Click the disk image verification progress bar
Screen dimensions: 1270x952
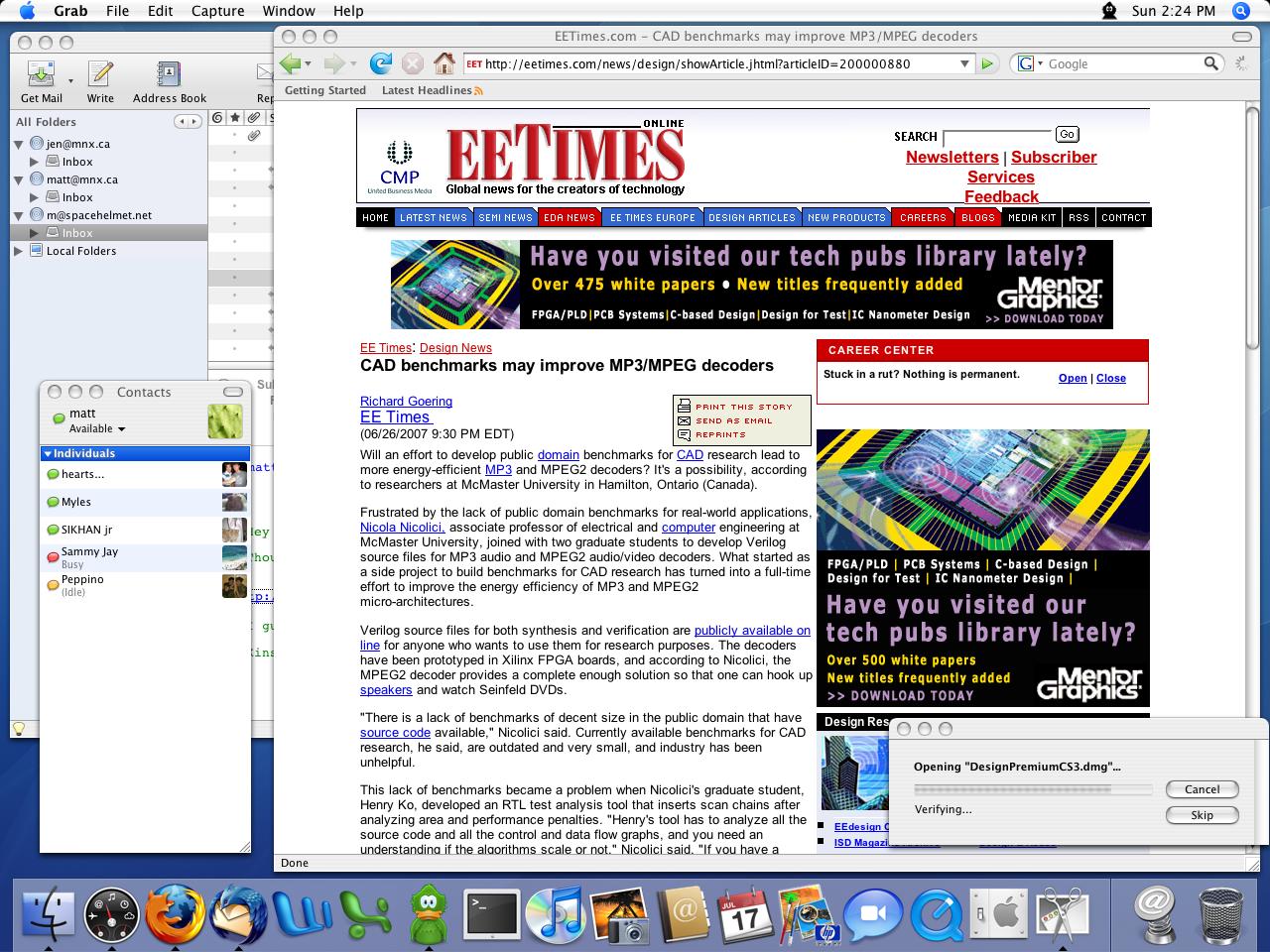(x=1032, y=789)
